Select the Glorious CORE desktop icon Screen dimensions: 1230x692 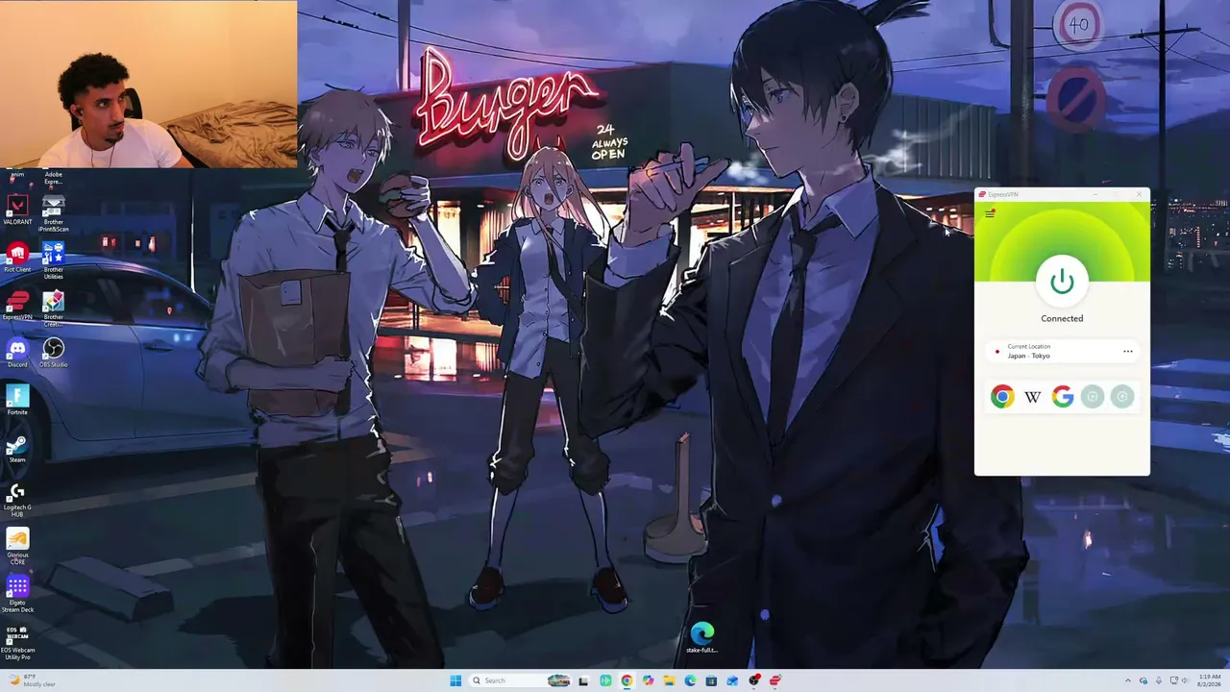17,546
